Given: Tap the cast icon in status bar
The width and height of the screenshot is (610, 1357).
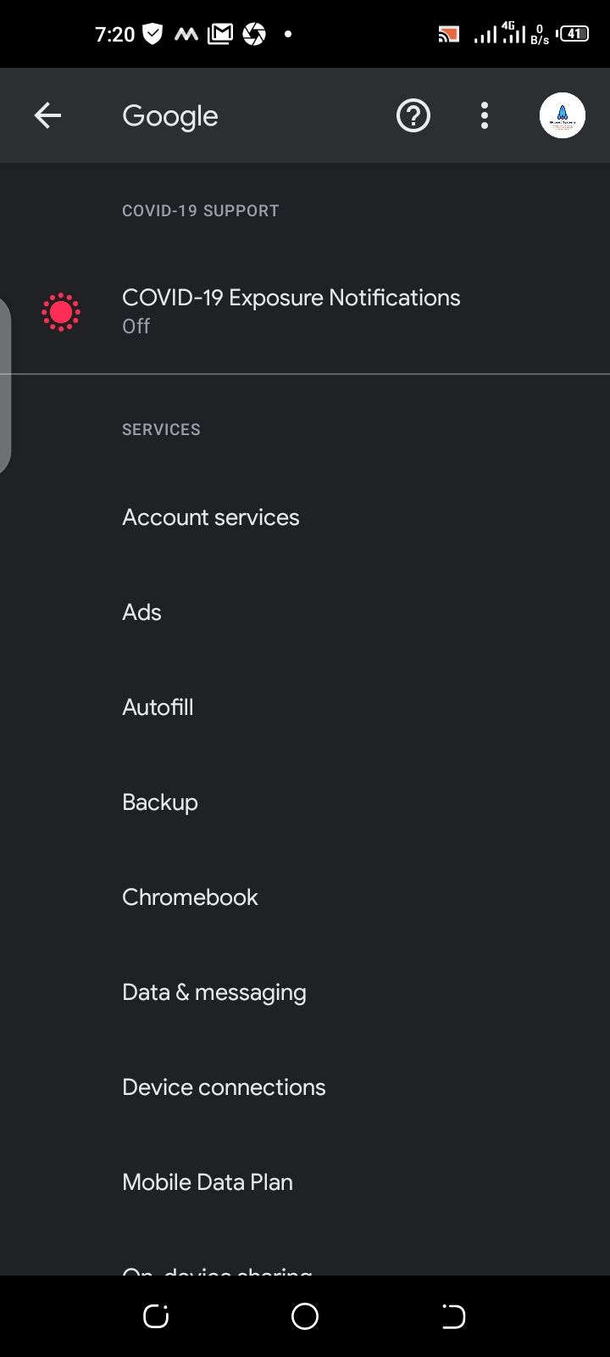Looking at the screenshot, I should [x=448, y=34].
